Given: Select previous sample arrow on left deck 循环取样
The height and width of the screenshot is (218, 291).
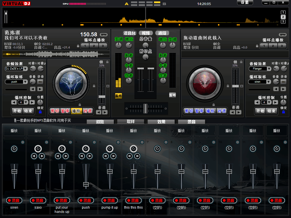Looking at the screenshot, I should click(33, 89).
